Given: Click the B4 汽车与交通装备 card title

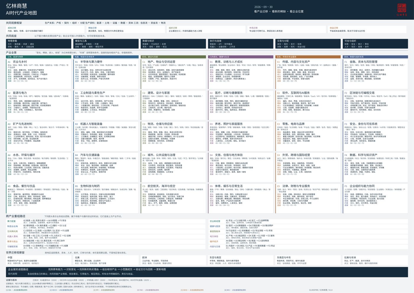Looking at the screenshot, I should click(88, 155).
